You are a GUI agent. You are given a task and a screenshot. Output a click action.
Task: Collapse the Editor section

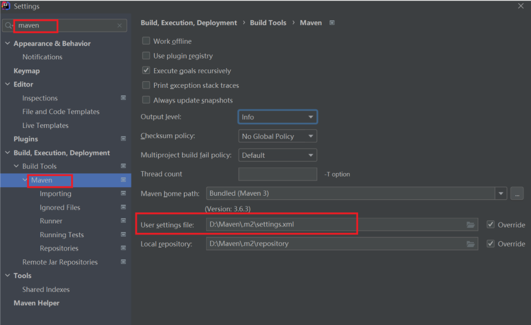point(8,84)
